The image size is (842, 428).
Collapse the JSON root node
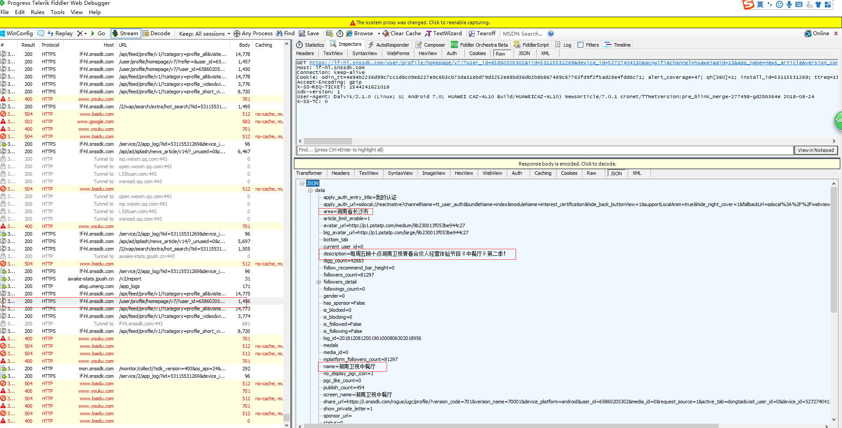(x=302, y=183)
